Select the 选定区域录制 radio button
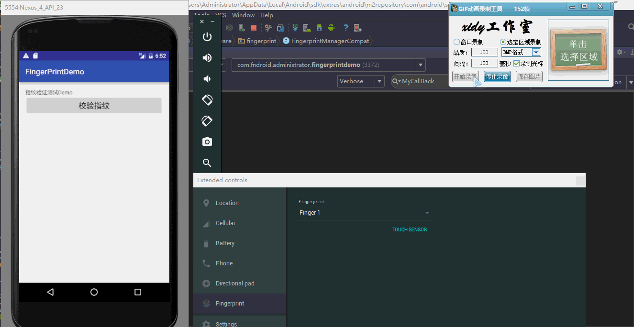 tap(503, 42)
